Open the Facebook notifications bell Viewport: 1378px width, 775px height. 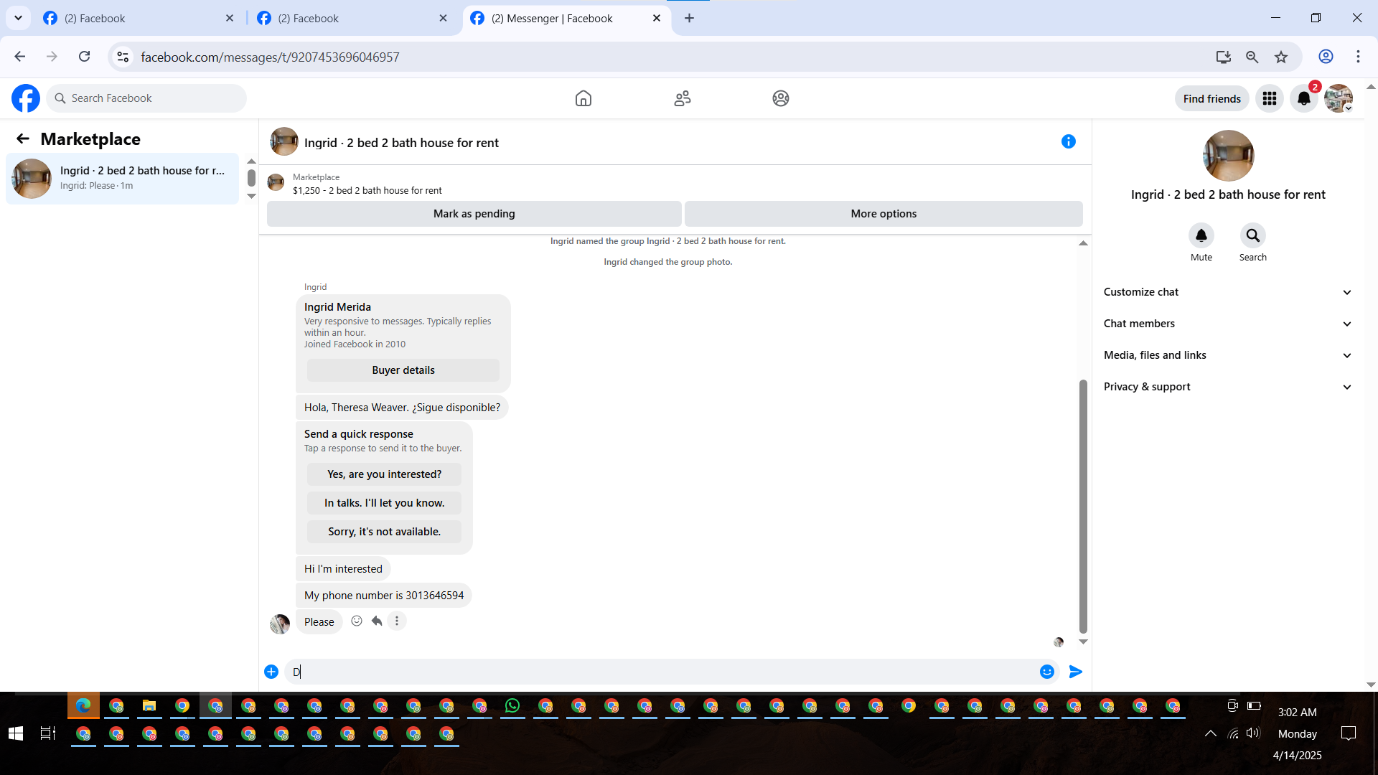[x=1303, y=98]
